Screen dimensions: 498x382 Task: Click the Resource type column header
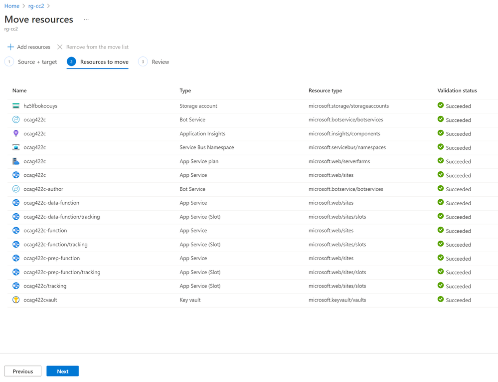[x=325, y=91]
